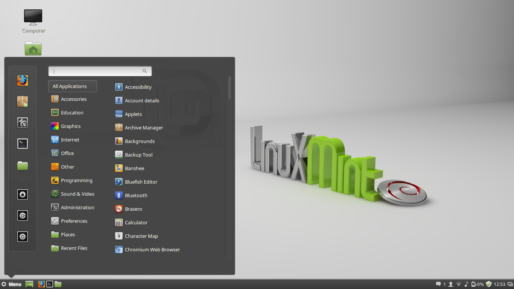
Task: Click the Lock Screen icon
Action: pos(23,195)
